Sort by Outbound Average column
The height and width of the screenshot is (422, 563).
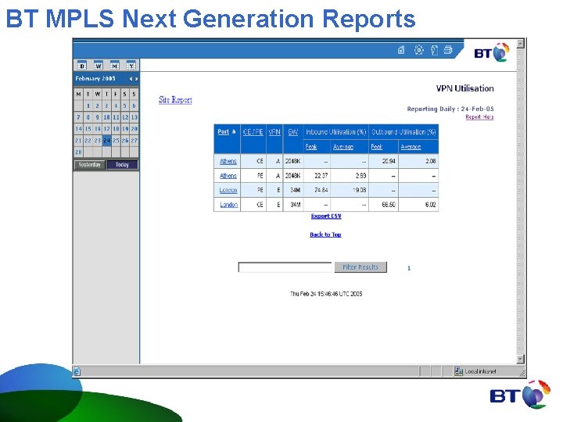point(411,147)
